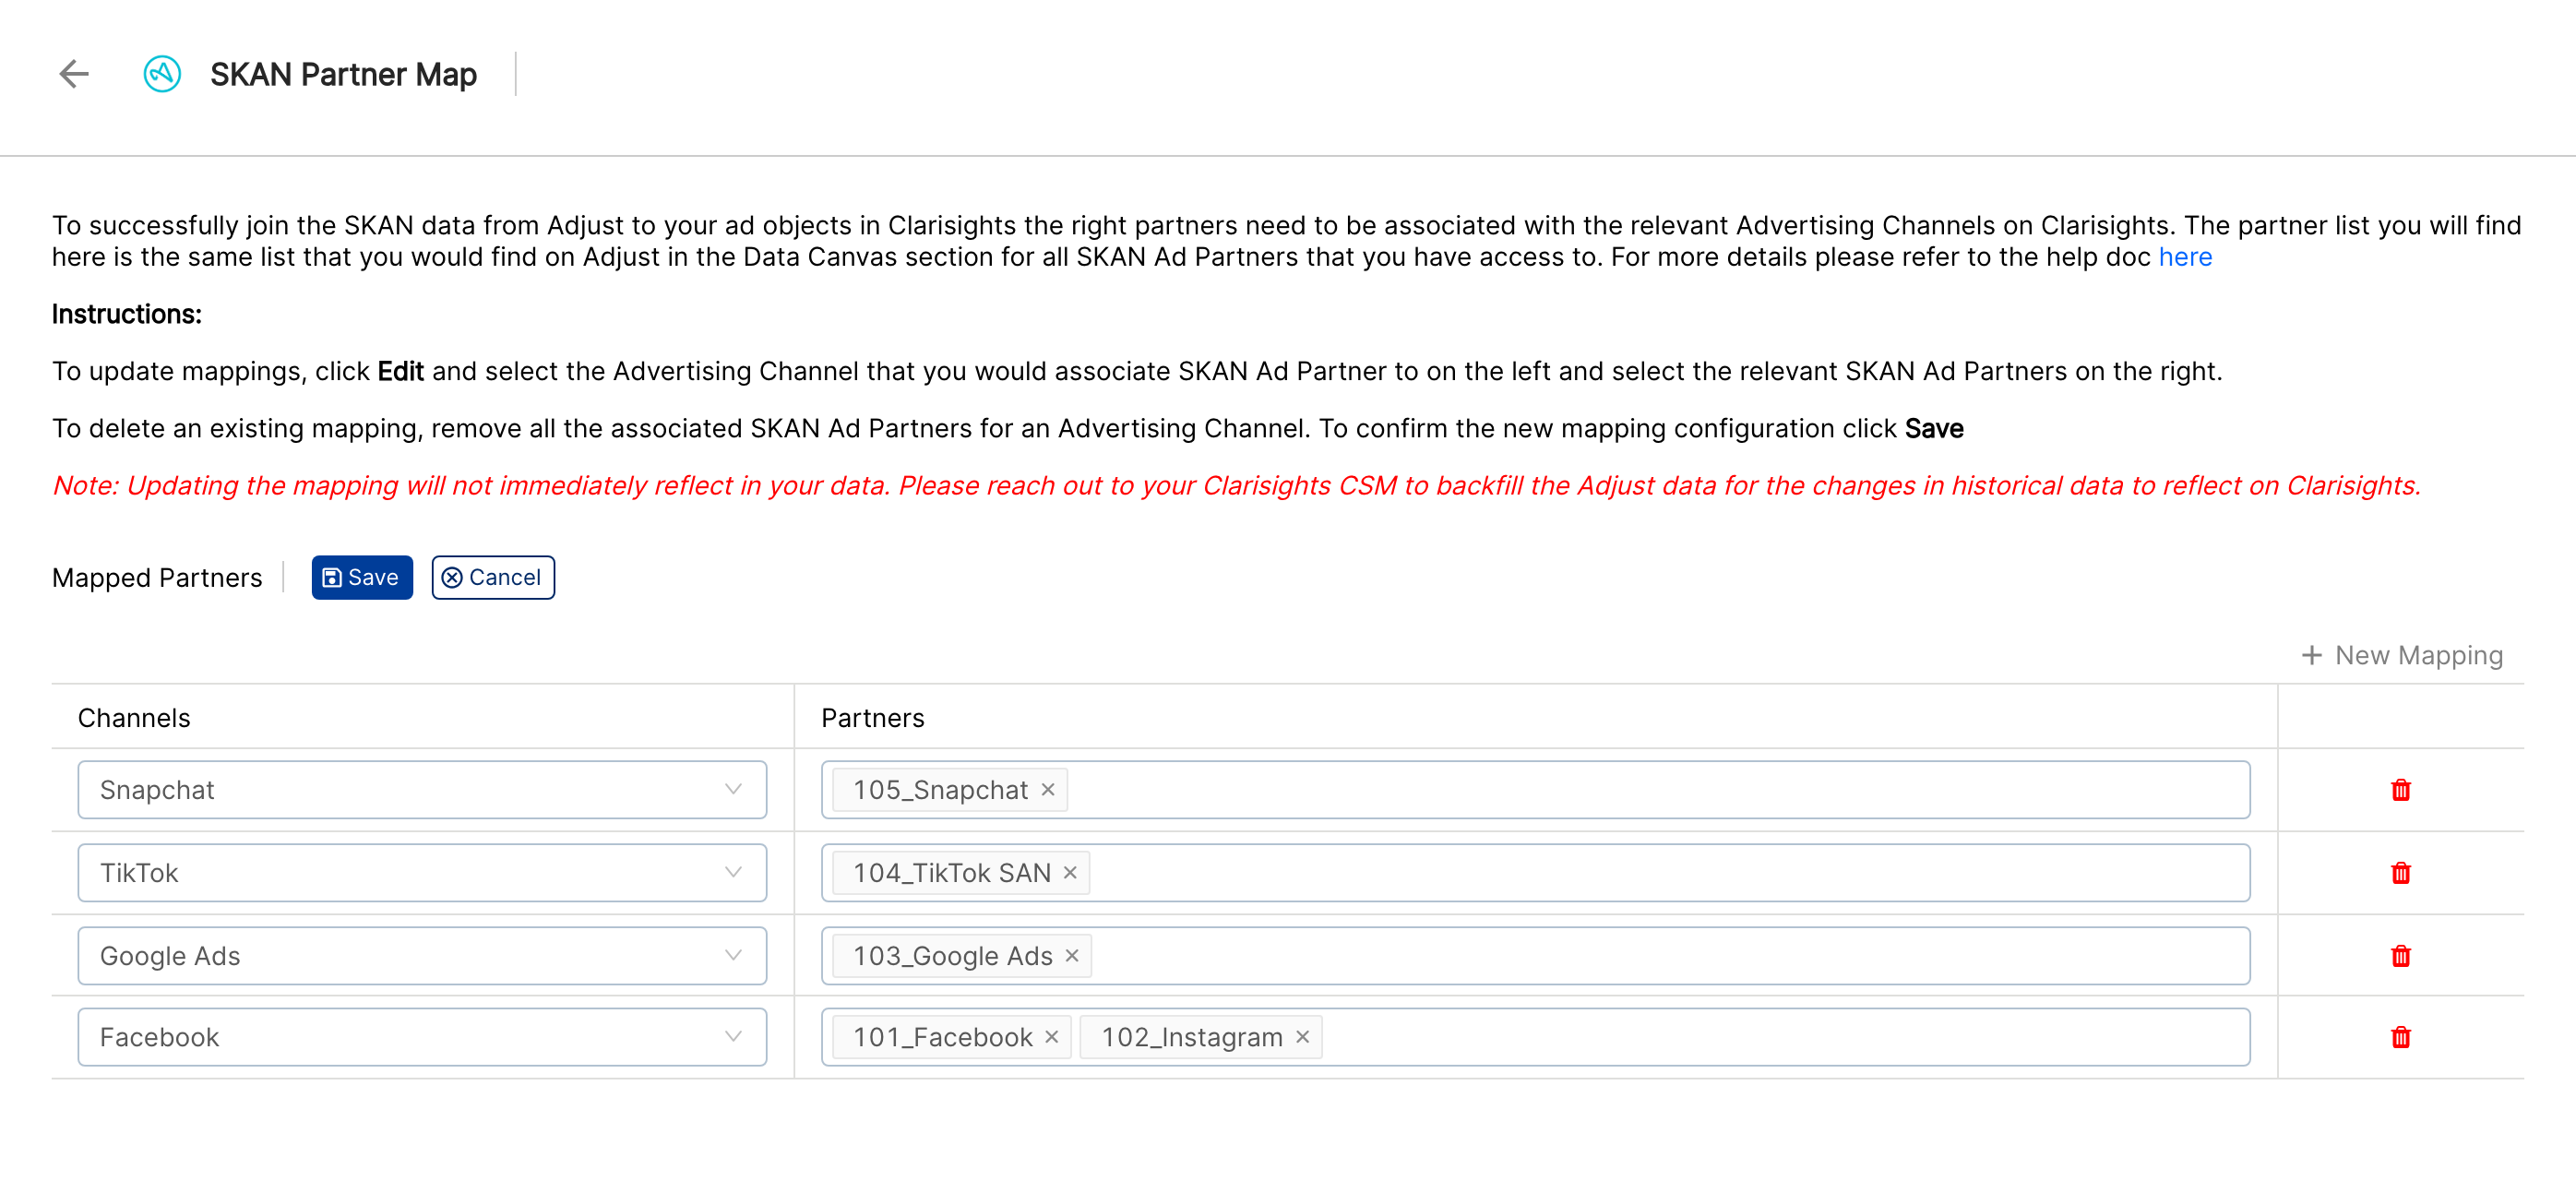Click the Clarisights logo icon
The image size is (2576, 1181).
pyautogui.click(x=162, y=74)
